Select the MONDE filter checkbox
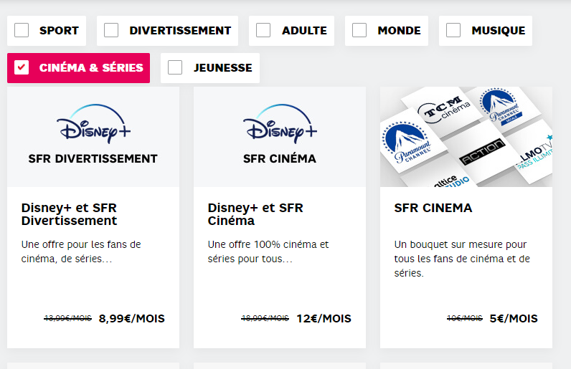The width and height of the screenshot is (571, 369). point(359,30)
